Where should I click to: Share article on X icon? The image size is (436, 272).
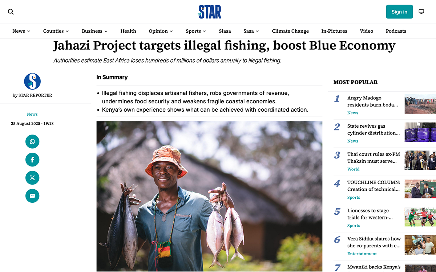pyautogui.click(x=32, y=178)
